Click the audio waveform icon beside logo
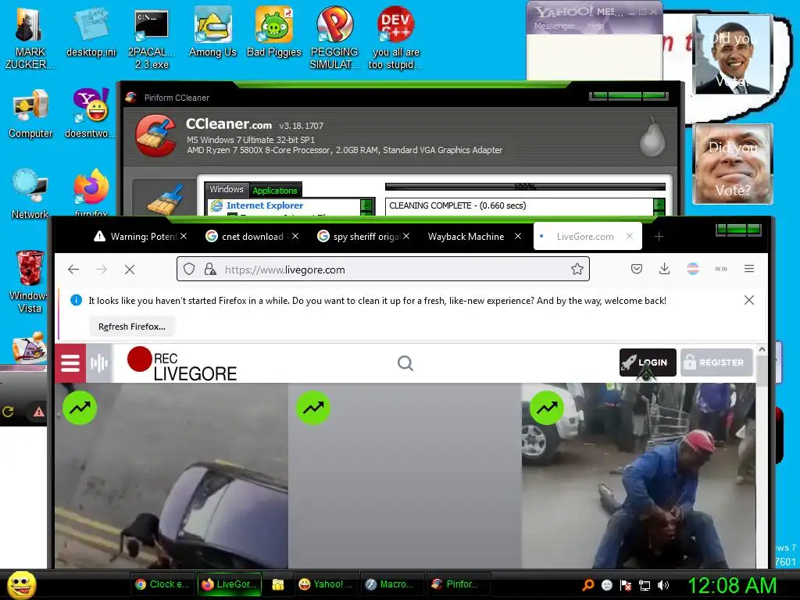Image resolution: width=800 pixels, height=600 pixels. point(99,363)
